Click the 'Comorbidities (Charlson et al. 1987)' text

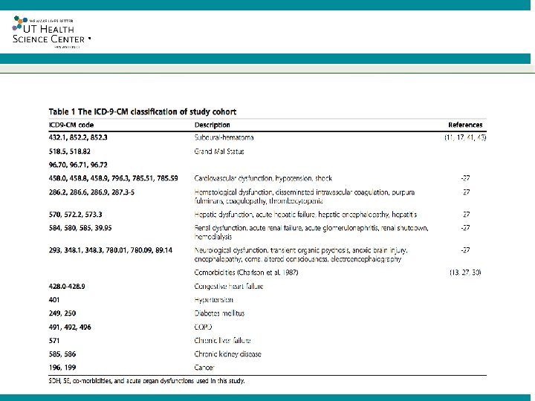click(246, 273)
